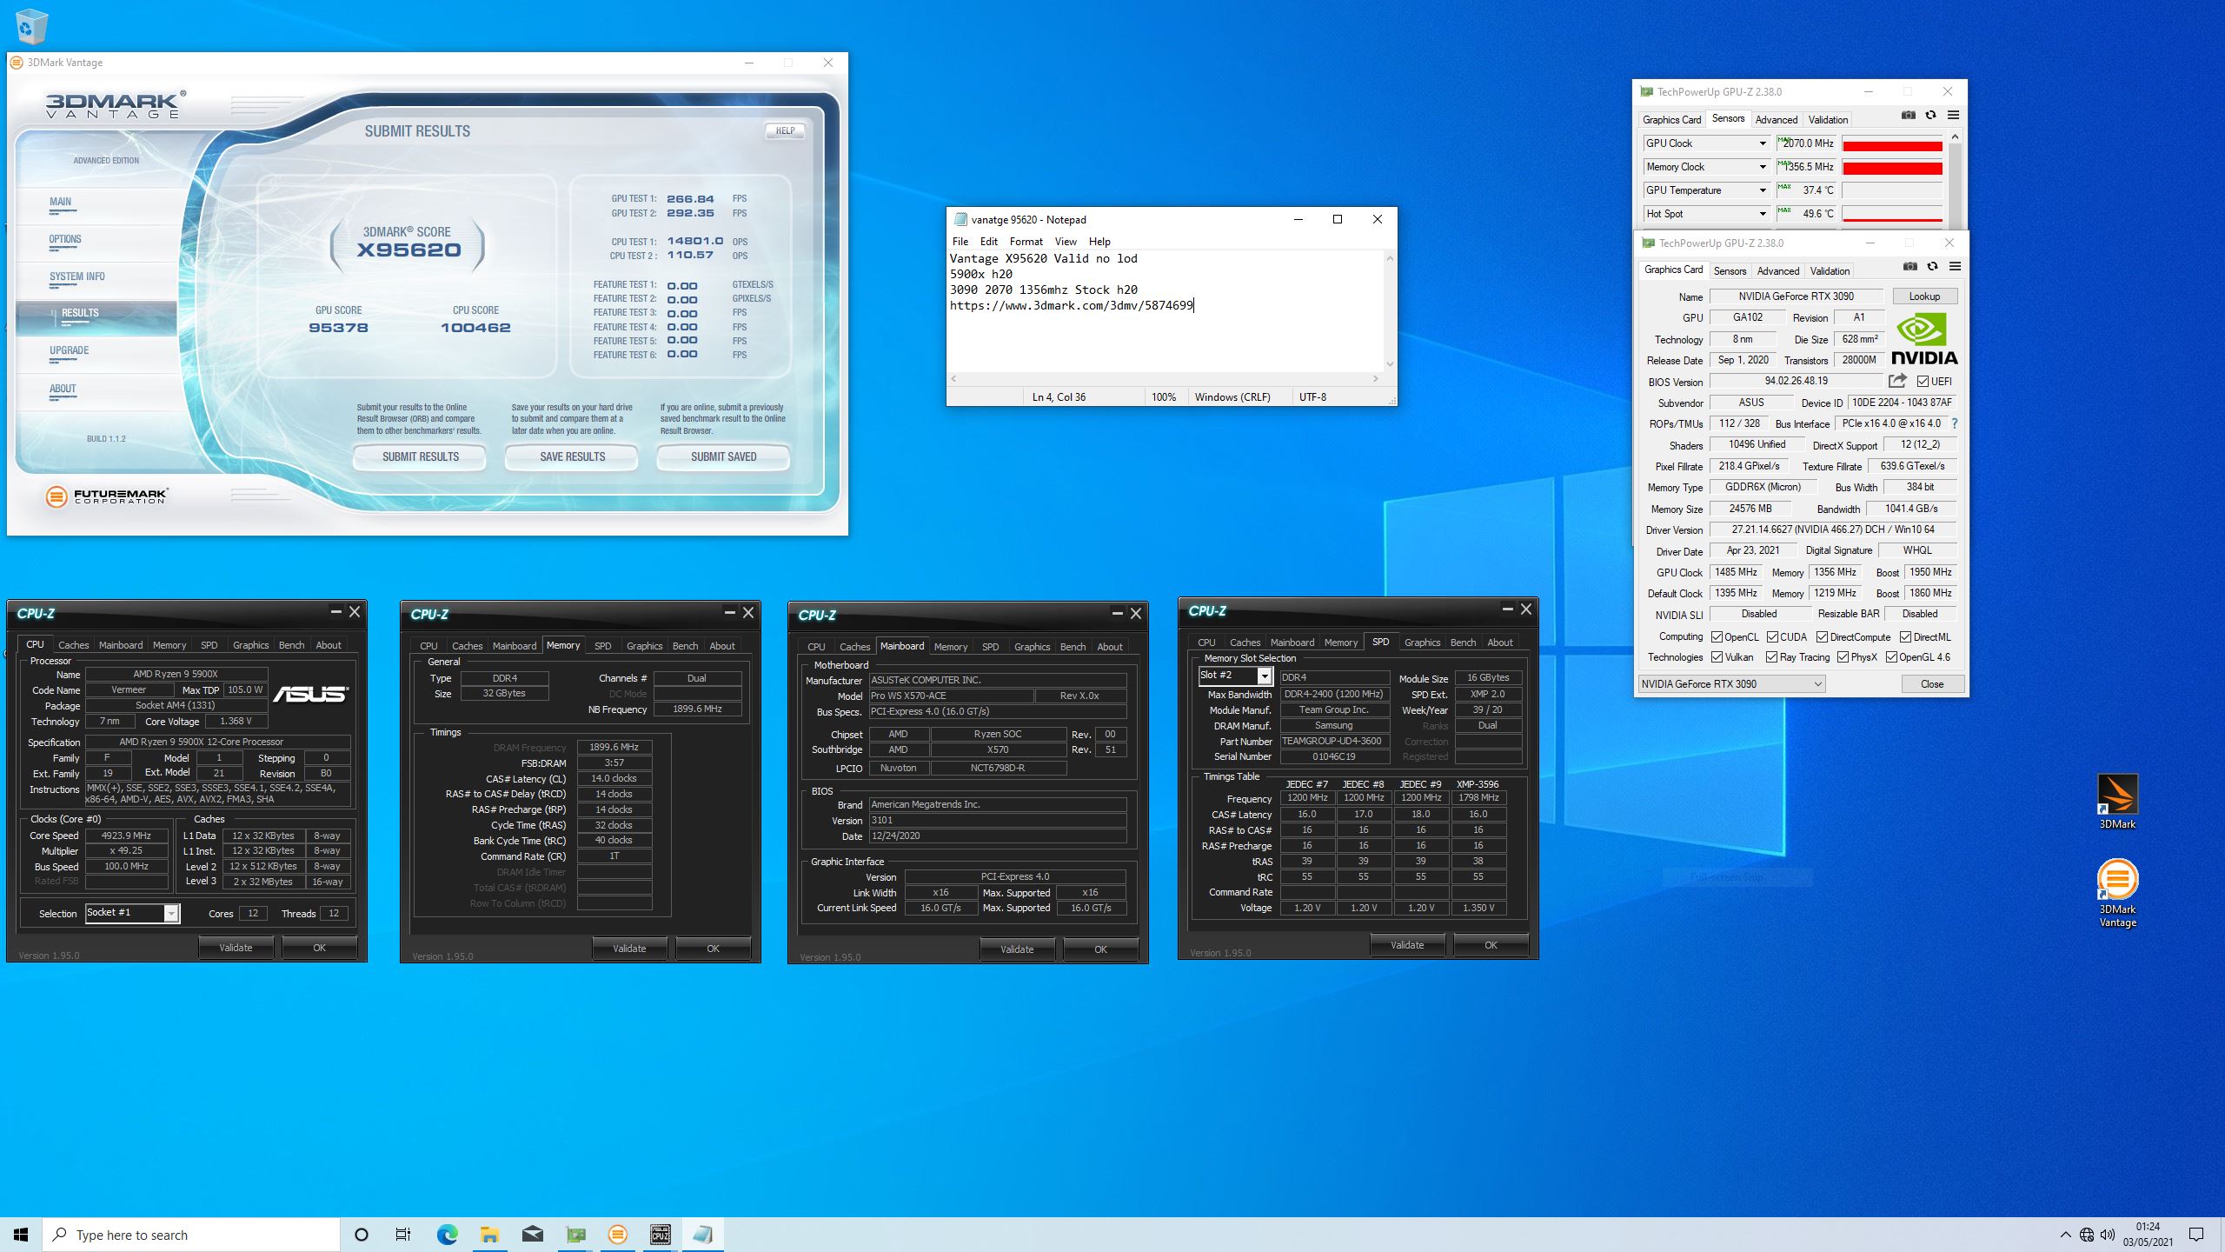2225x1252 pixels.
Task: Select Bench tab in CPU-Z Memory window
Action: 685,646
